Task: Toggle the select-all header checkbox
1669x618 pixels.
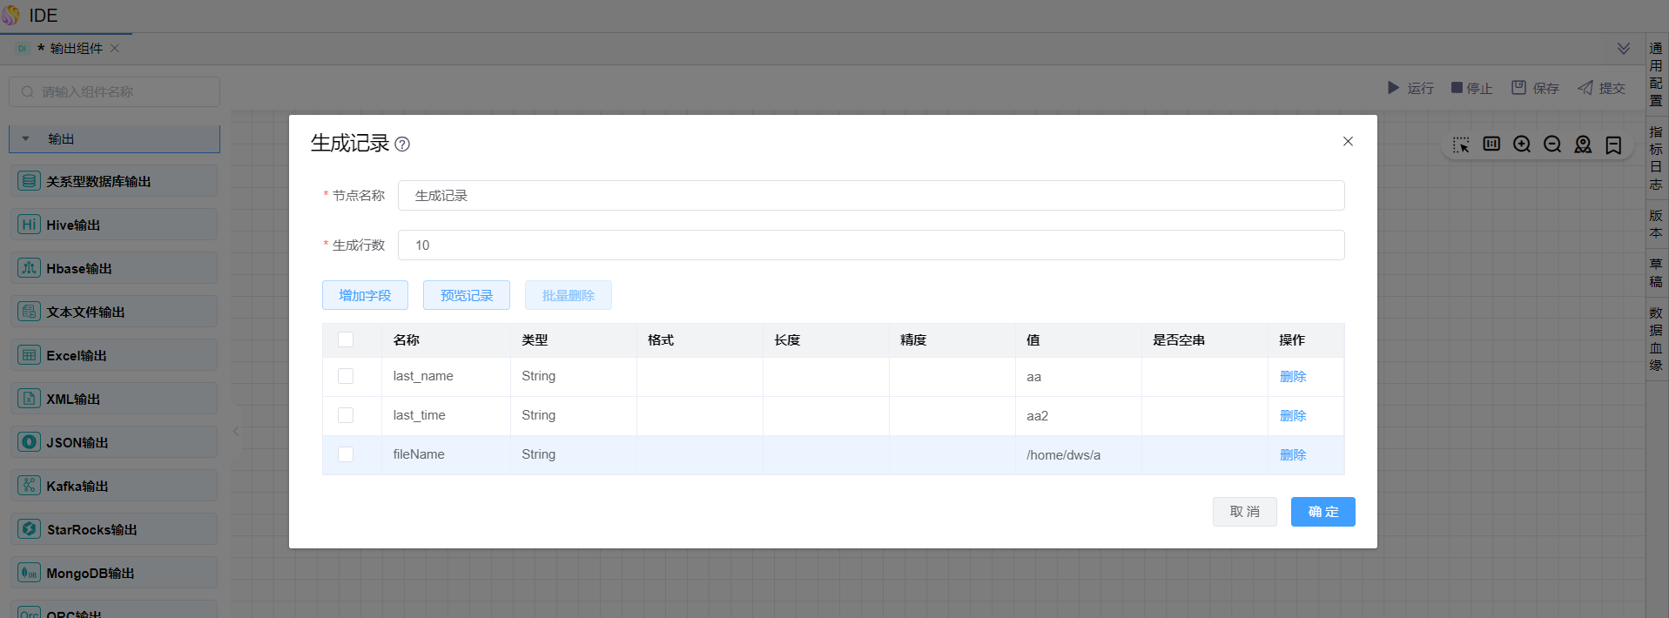Action: point(346,339)
